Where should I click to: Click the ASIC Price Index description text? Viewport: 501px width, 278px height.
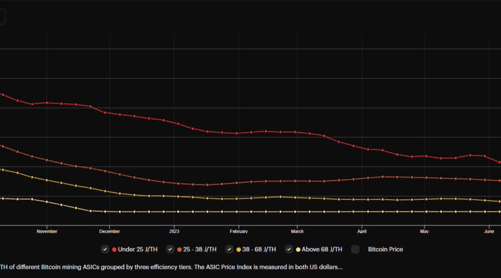pyautogui.click(x=171, y=267)
